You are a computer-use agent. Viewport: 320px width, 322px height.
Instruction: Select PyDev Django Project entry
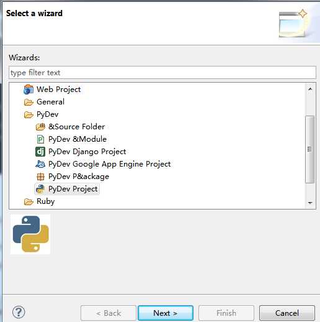pyautogui.click(x=87, y=152)
